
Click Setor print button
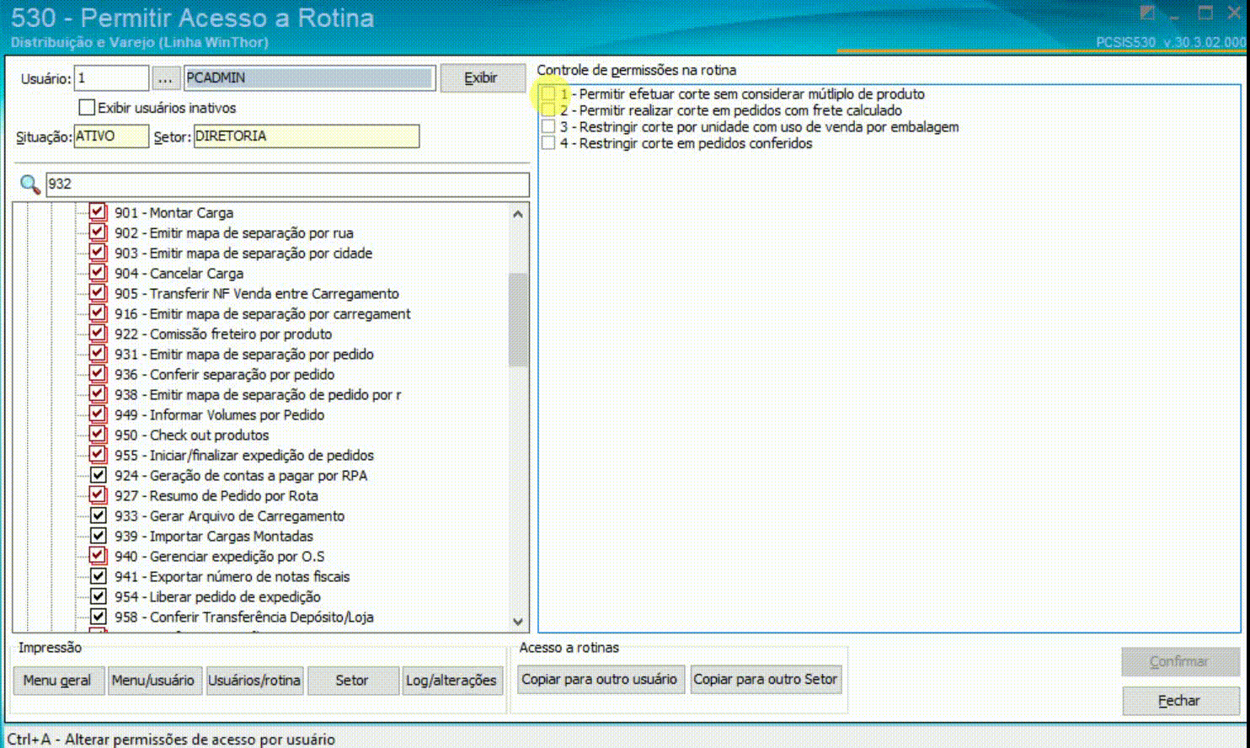tap(352, 681)
